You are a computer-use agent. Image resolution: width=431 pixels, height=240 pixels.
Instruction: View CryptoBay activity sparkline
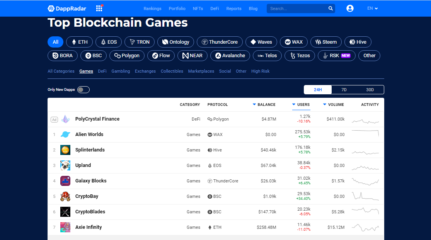click(x=365, y=196)
